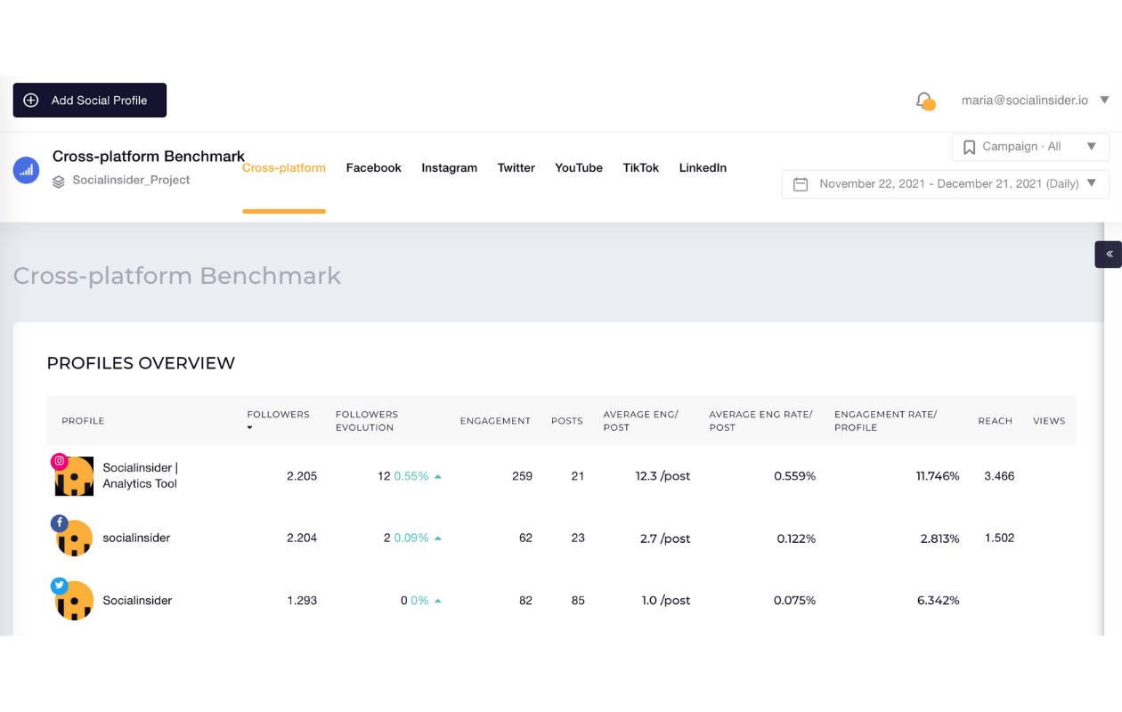Click the blue benchmark chart icon

pos(27,169)
